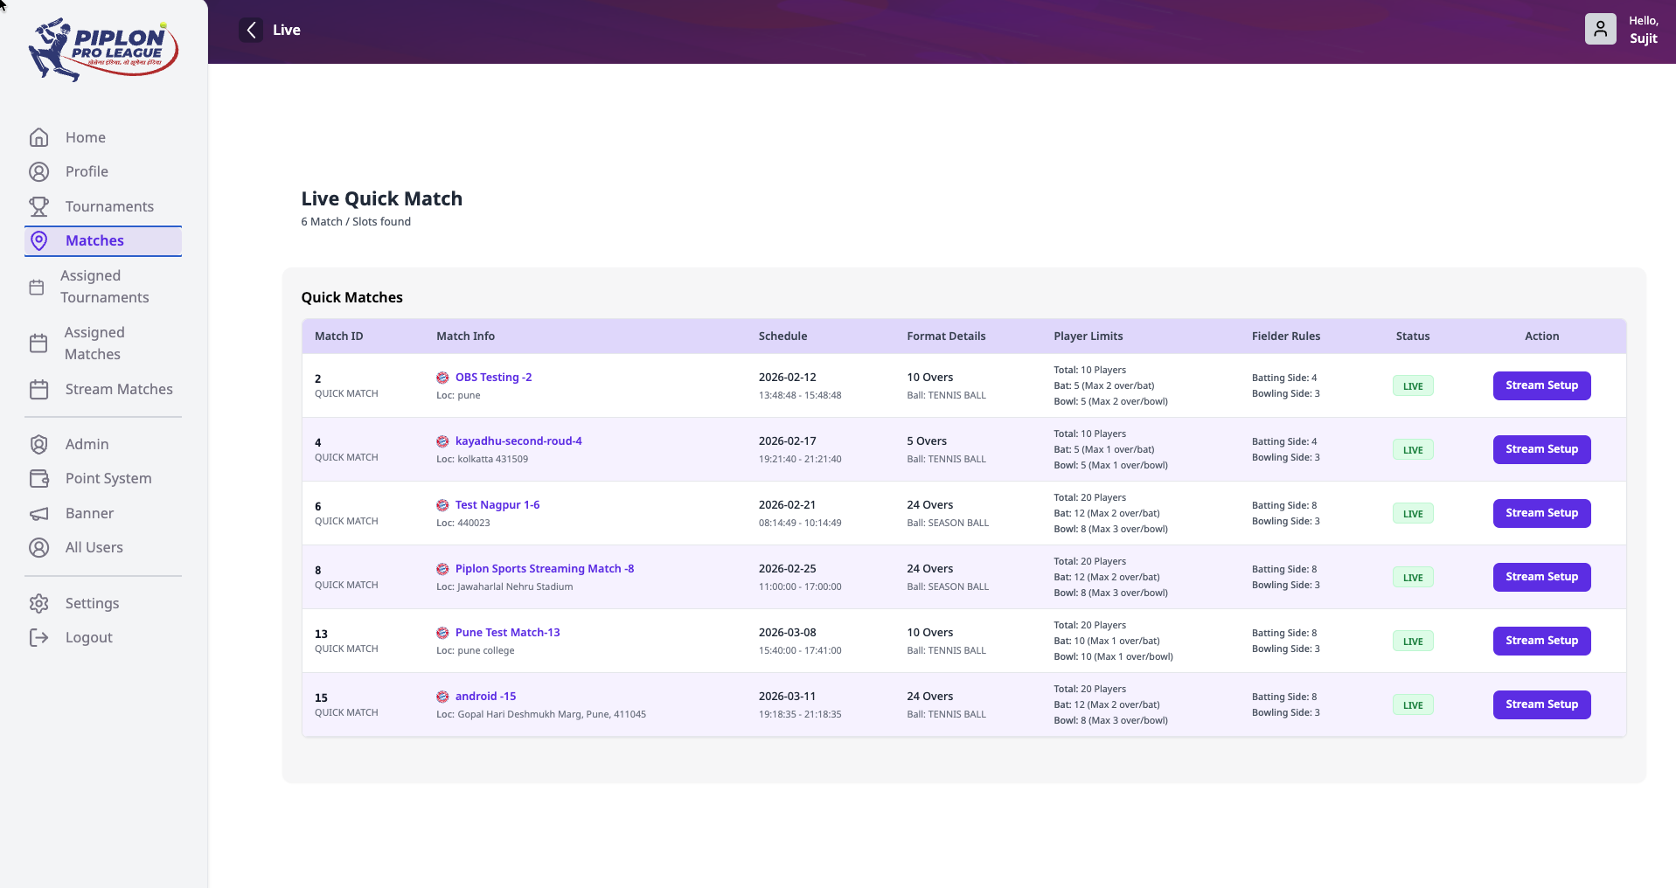Viewport: 1676px width, 888px height.
Task: Click the team badge icon beside kayadhu-second-roud-4
Action: [442, 441]
